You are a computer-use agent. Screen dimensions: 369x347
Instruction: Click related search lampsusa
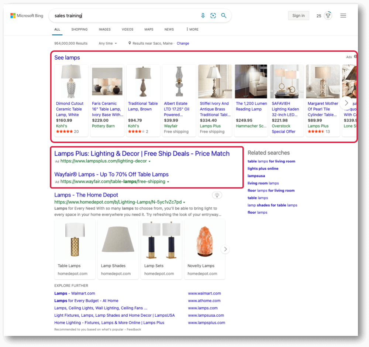coord(256,176)
